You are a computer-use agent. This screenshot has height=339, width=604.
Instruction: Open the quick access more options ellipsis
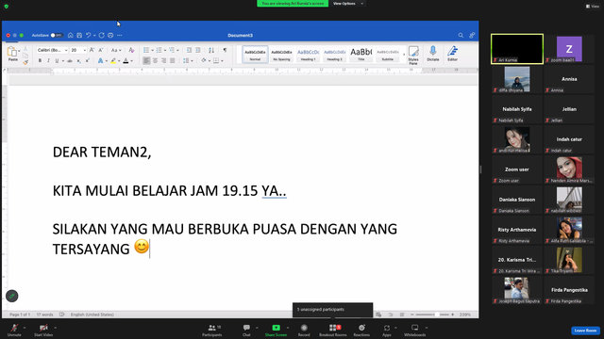[120, 36]
